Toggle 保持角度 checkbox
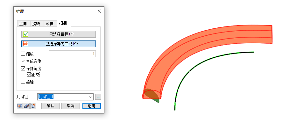This screenshot has width=296, height=131. coord(23,68)
